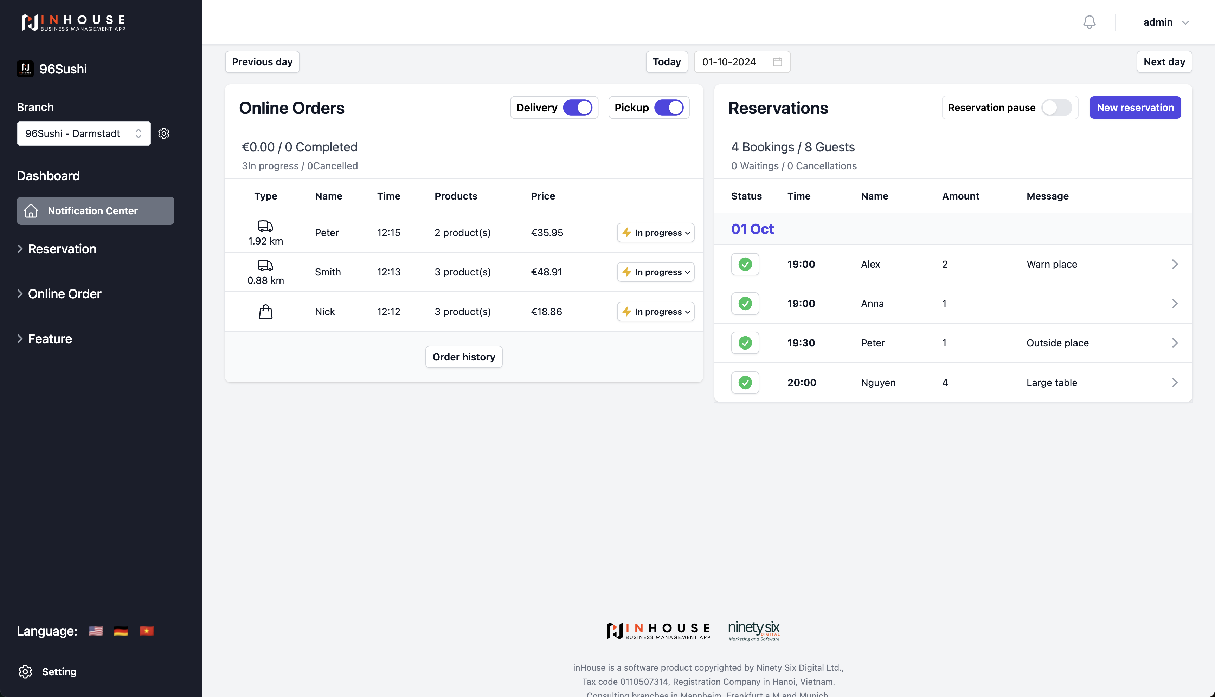1215x697 pixels.
Task: Click the Products column header
Action: [x=455, y=196]
